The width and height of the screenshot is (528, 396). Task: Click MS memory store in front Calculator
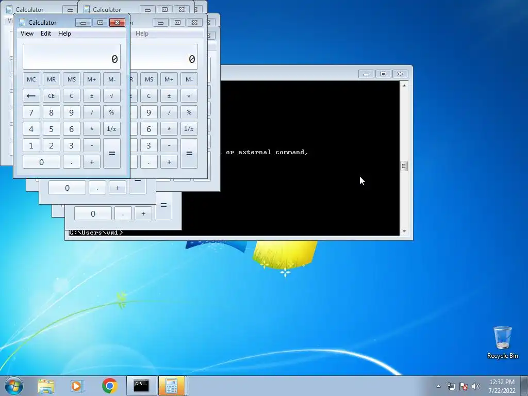[71, 79]
